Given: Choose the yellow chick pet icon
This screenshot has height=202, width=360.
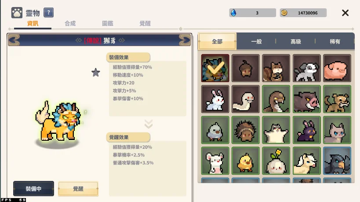Looking at the screenshot, I should 245,161.
